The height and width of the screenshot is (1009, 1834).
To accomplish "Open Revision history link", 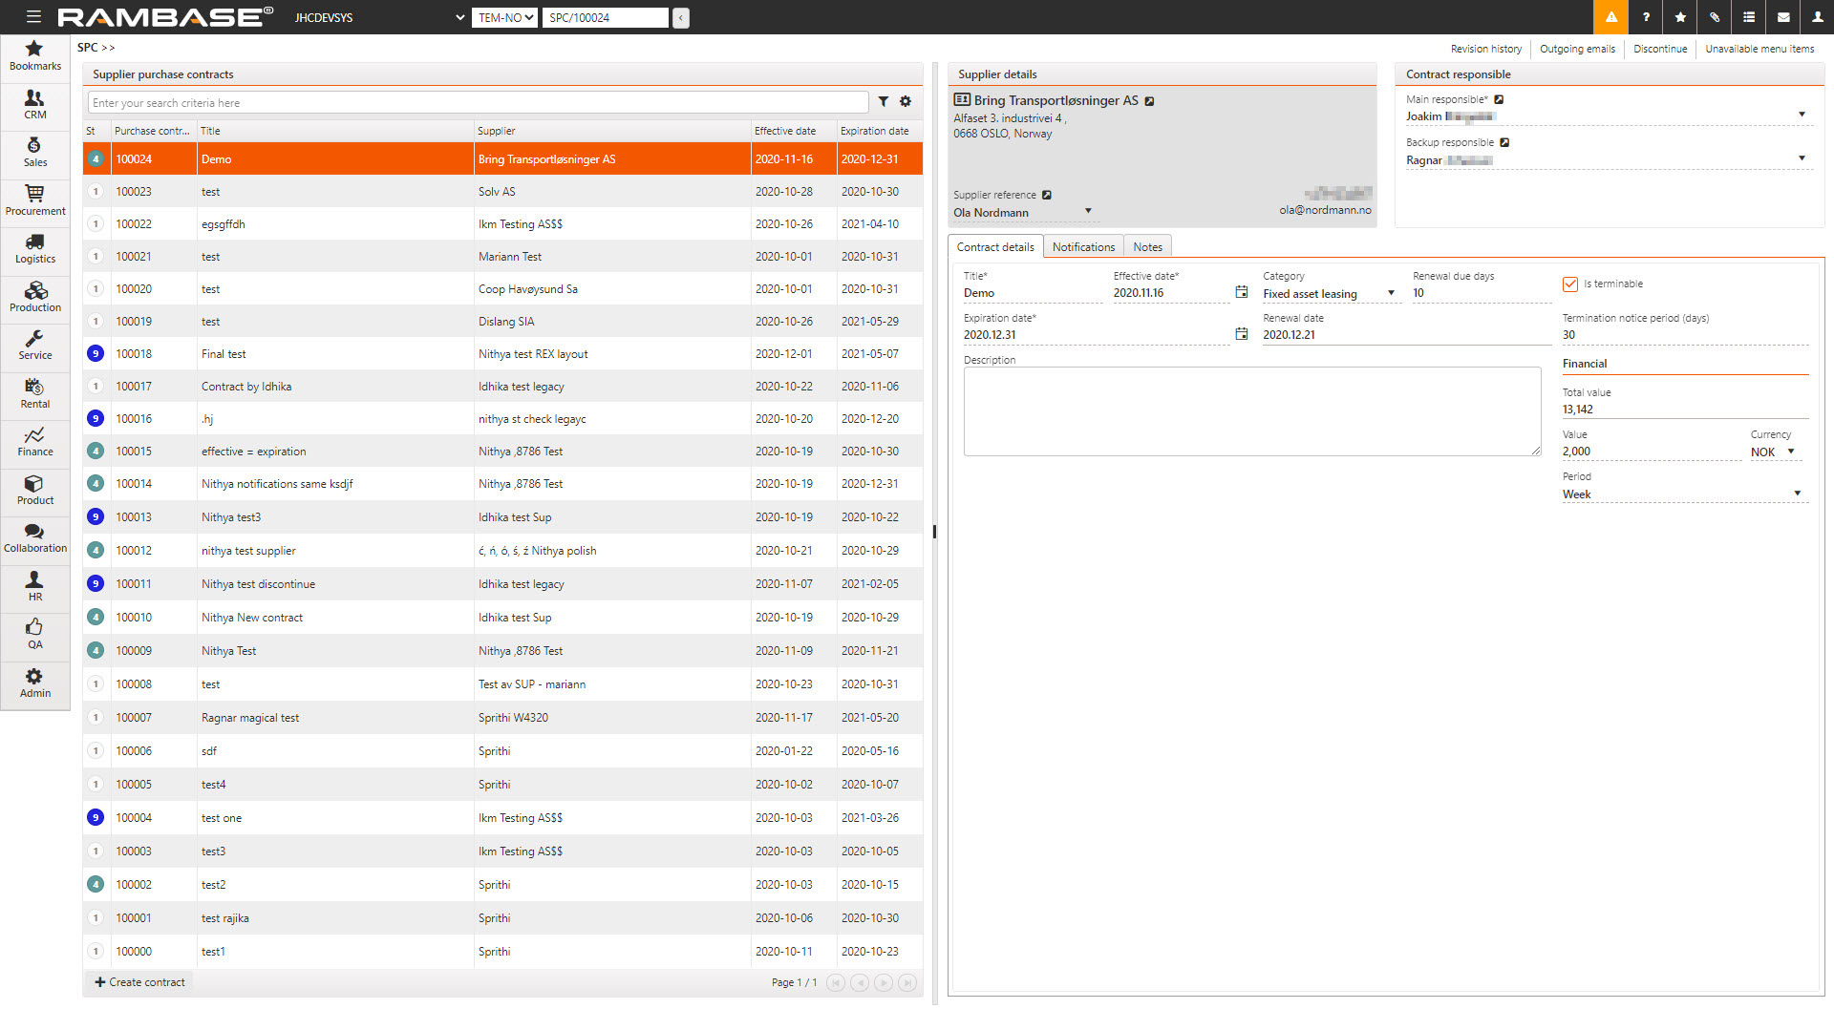I will [x=1485, y=49].
